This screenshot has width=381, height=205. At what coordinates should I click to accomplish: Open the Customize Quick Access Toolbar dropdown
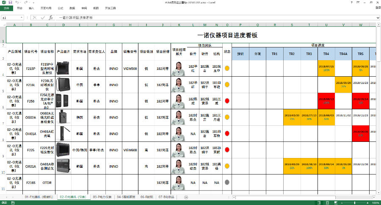point(33,3)
